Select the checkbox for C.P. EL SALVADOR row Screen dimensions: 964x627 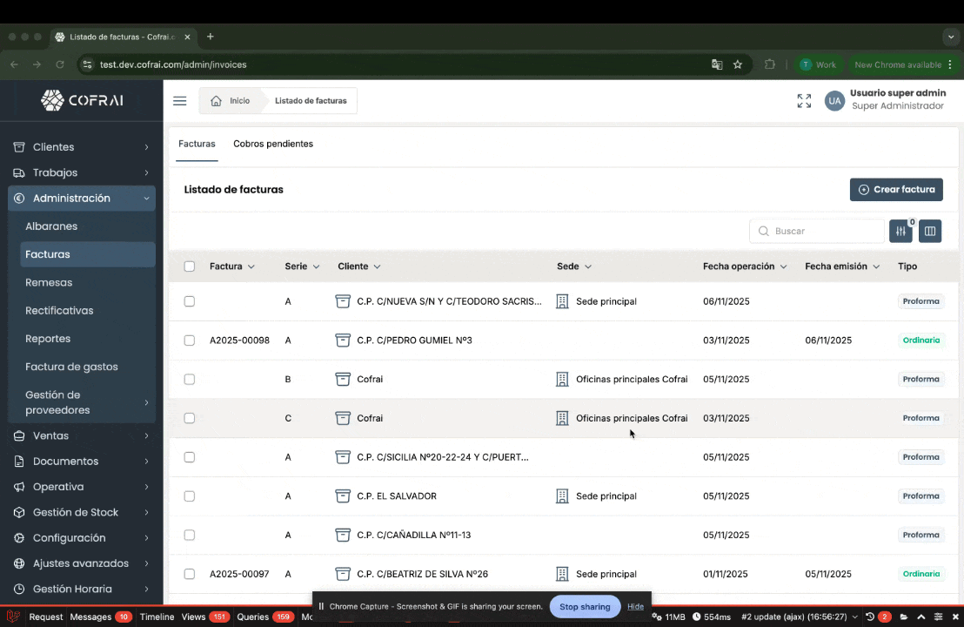[x=190, y=496]
